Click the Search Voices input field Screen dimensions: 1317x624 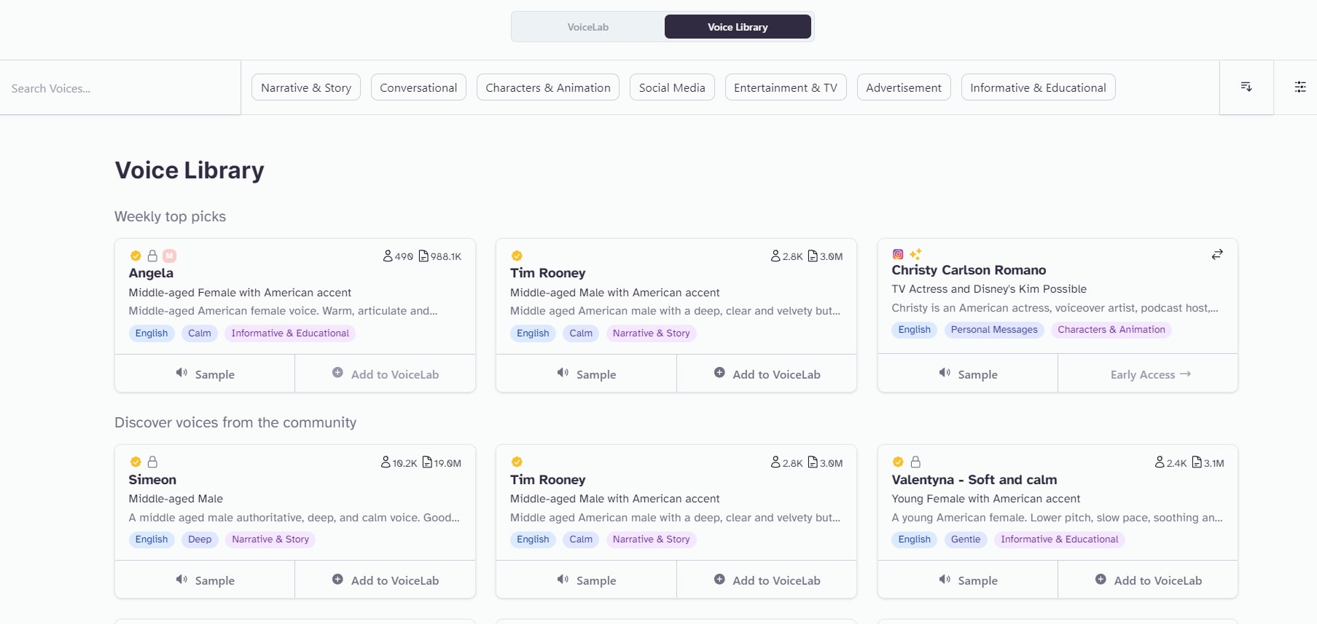(x=120, y=88)
